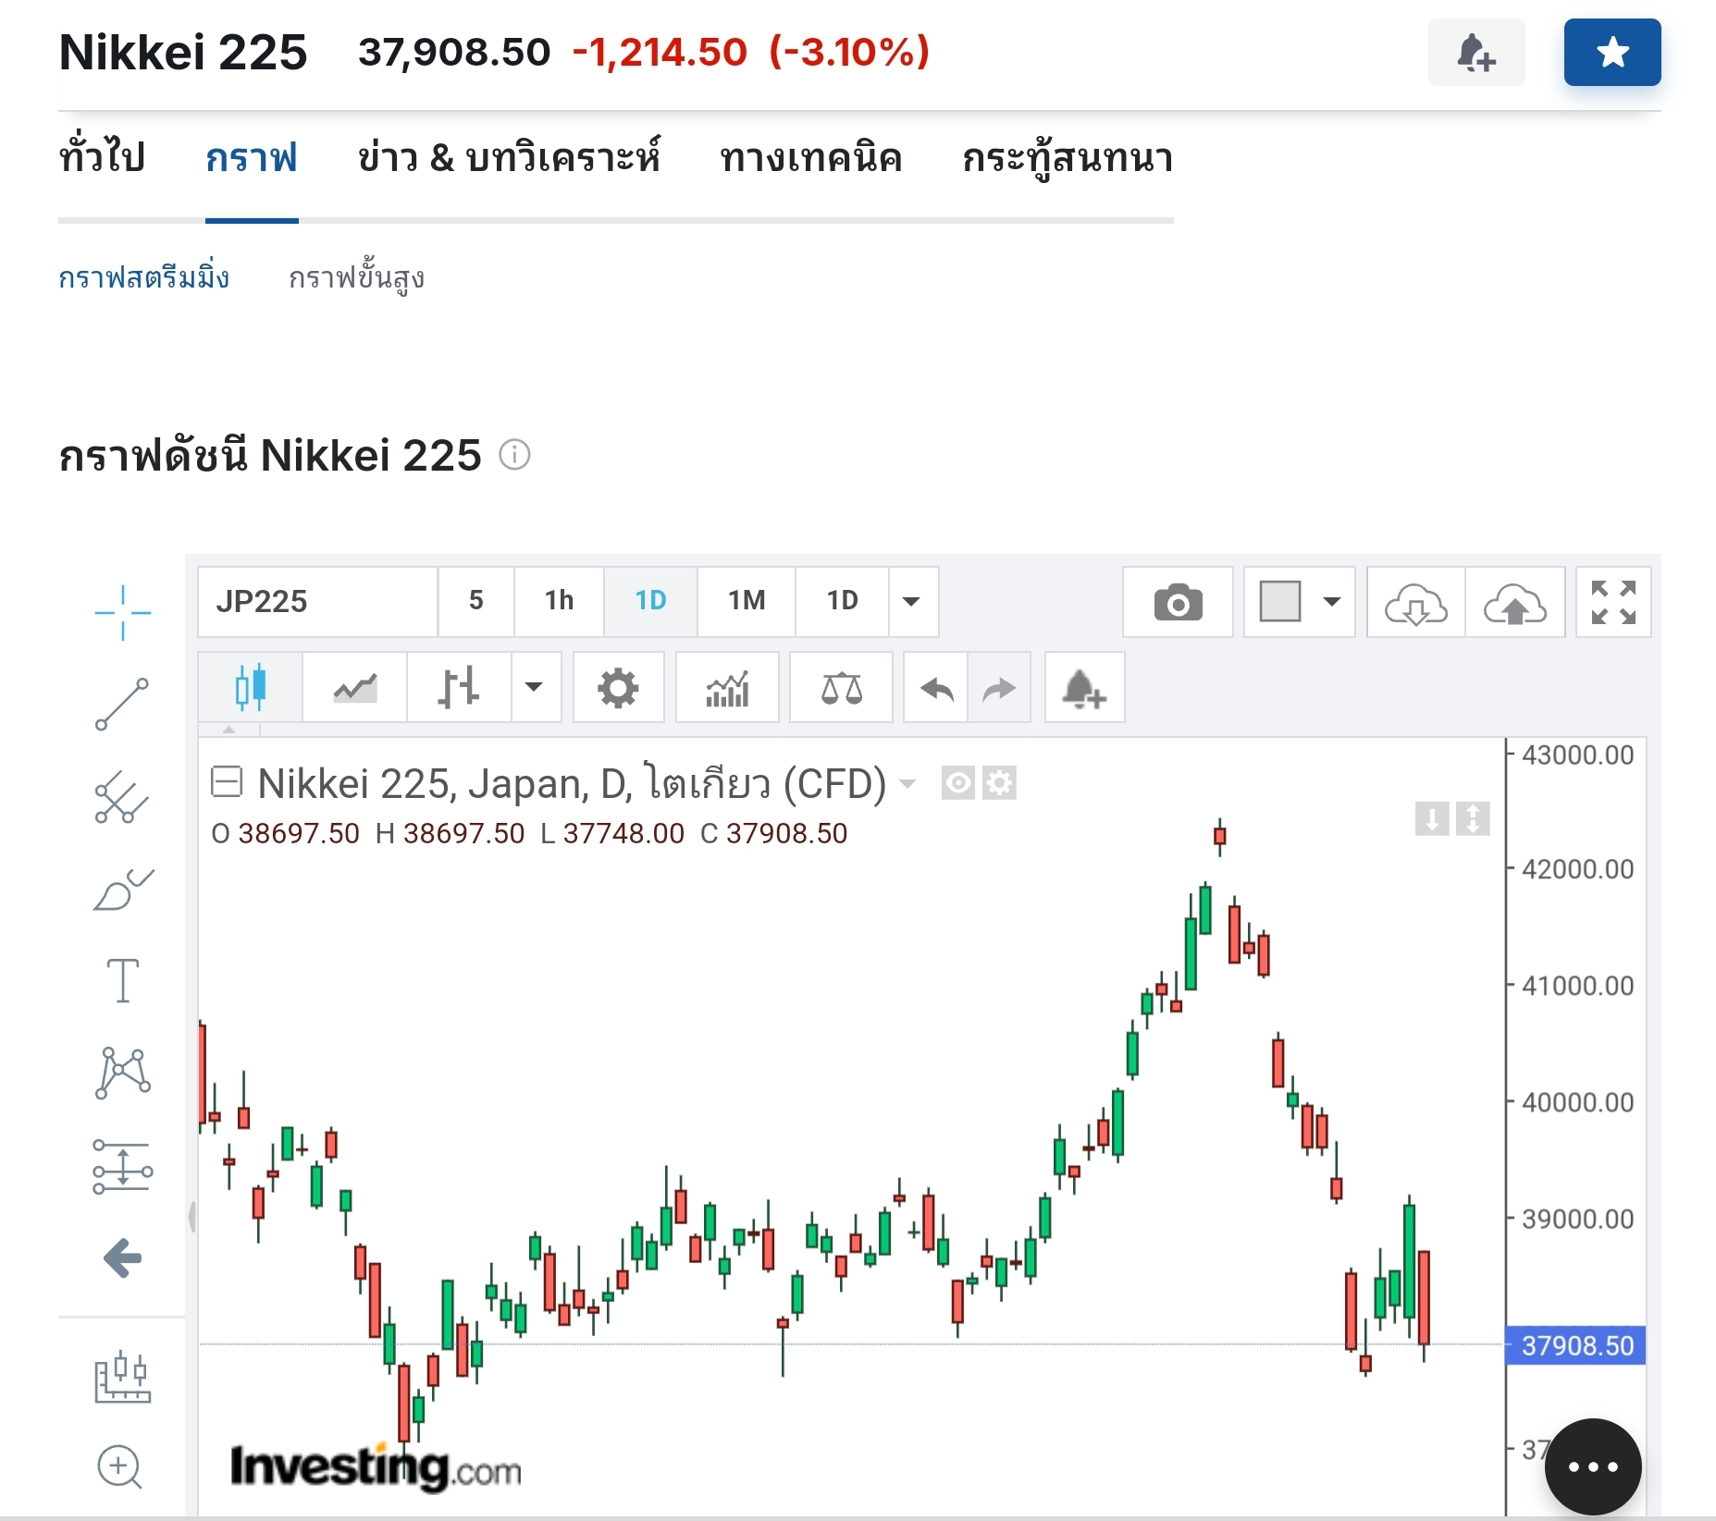Enter fullscreen chart mode

[1613, 603]
